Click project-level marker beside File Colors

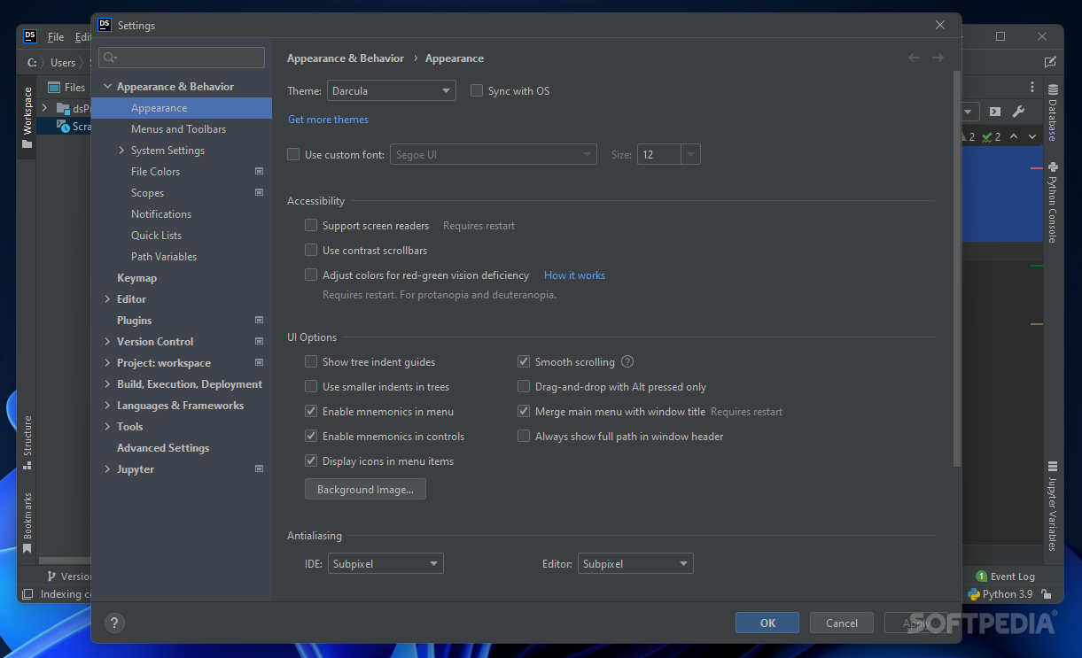[259, 171]
